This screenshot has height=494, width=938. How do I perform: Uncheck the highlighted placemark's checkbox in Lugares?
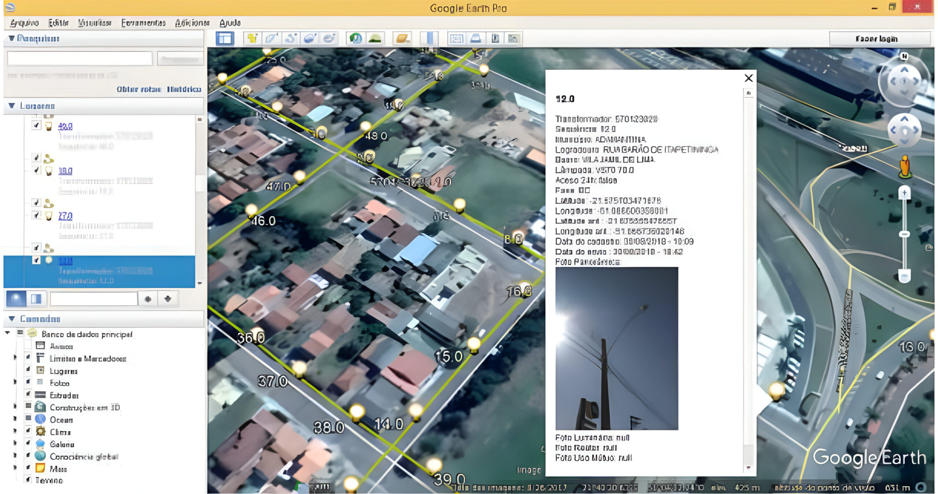36,260
